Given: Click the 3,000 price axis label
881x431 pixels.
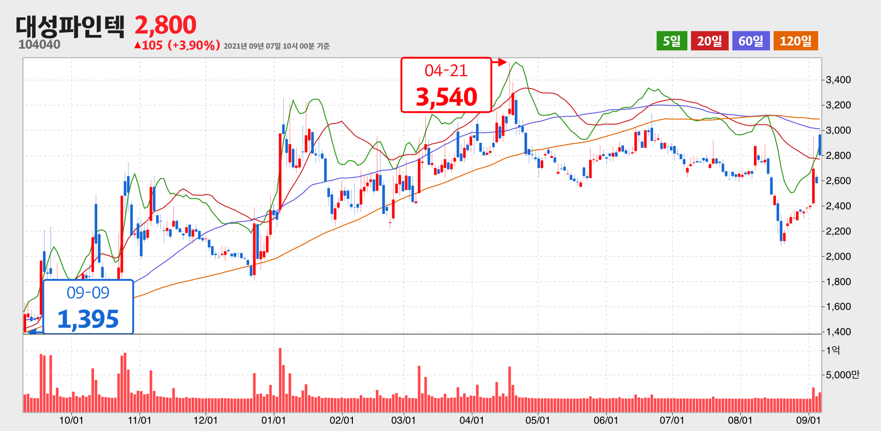Looking at the screenshot, I should tap(838, 130).
